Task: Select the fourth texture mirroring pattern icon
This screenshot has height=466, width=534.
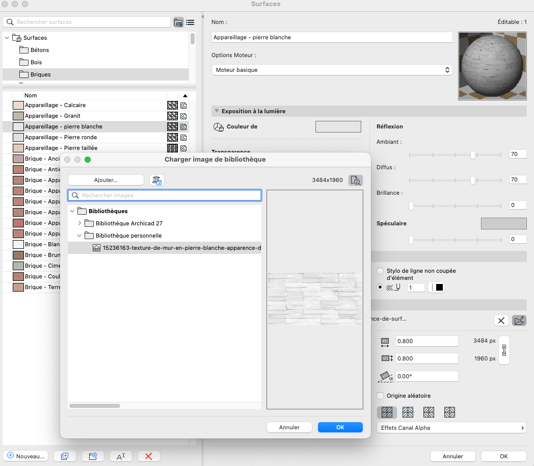Action: point(449,412)
